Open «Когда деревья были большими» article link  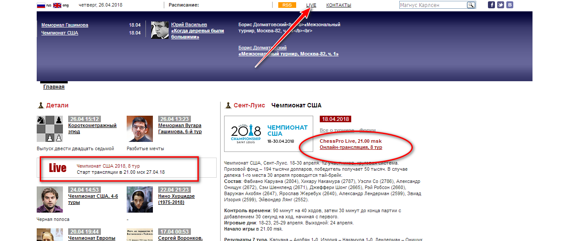(x=197, y=34)
